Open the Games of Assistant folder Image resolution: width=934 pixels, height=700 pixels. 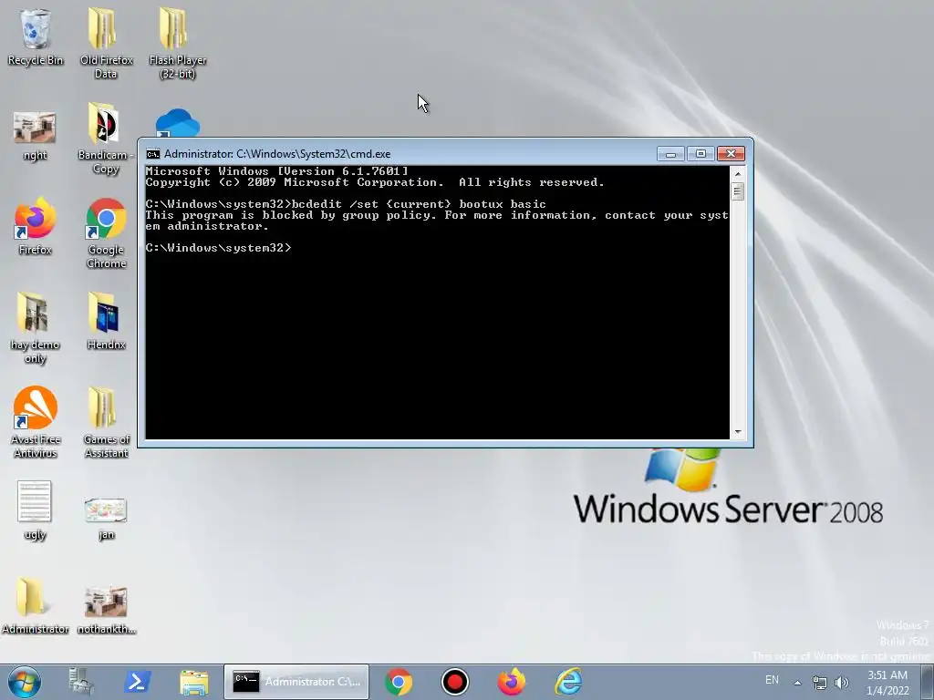(x=106, y=423)
